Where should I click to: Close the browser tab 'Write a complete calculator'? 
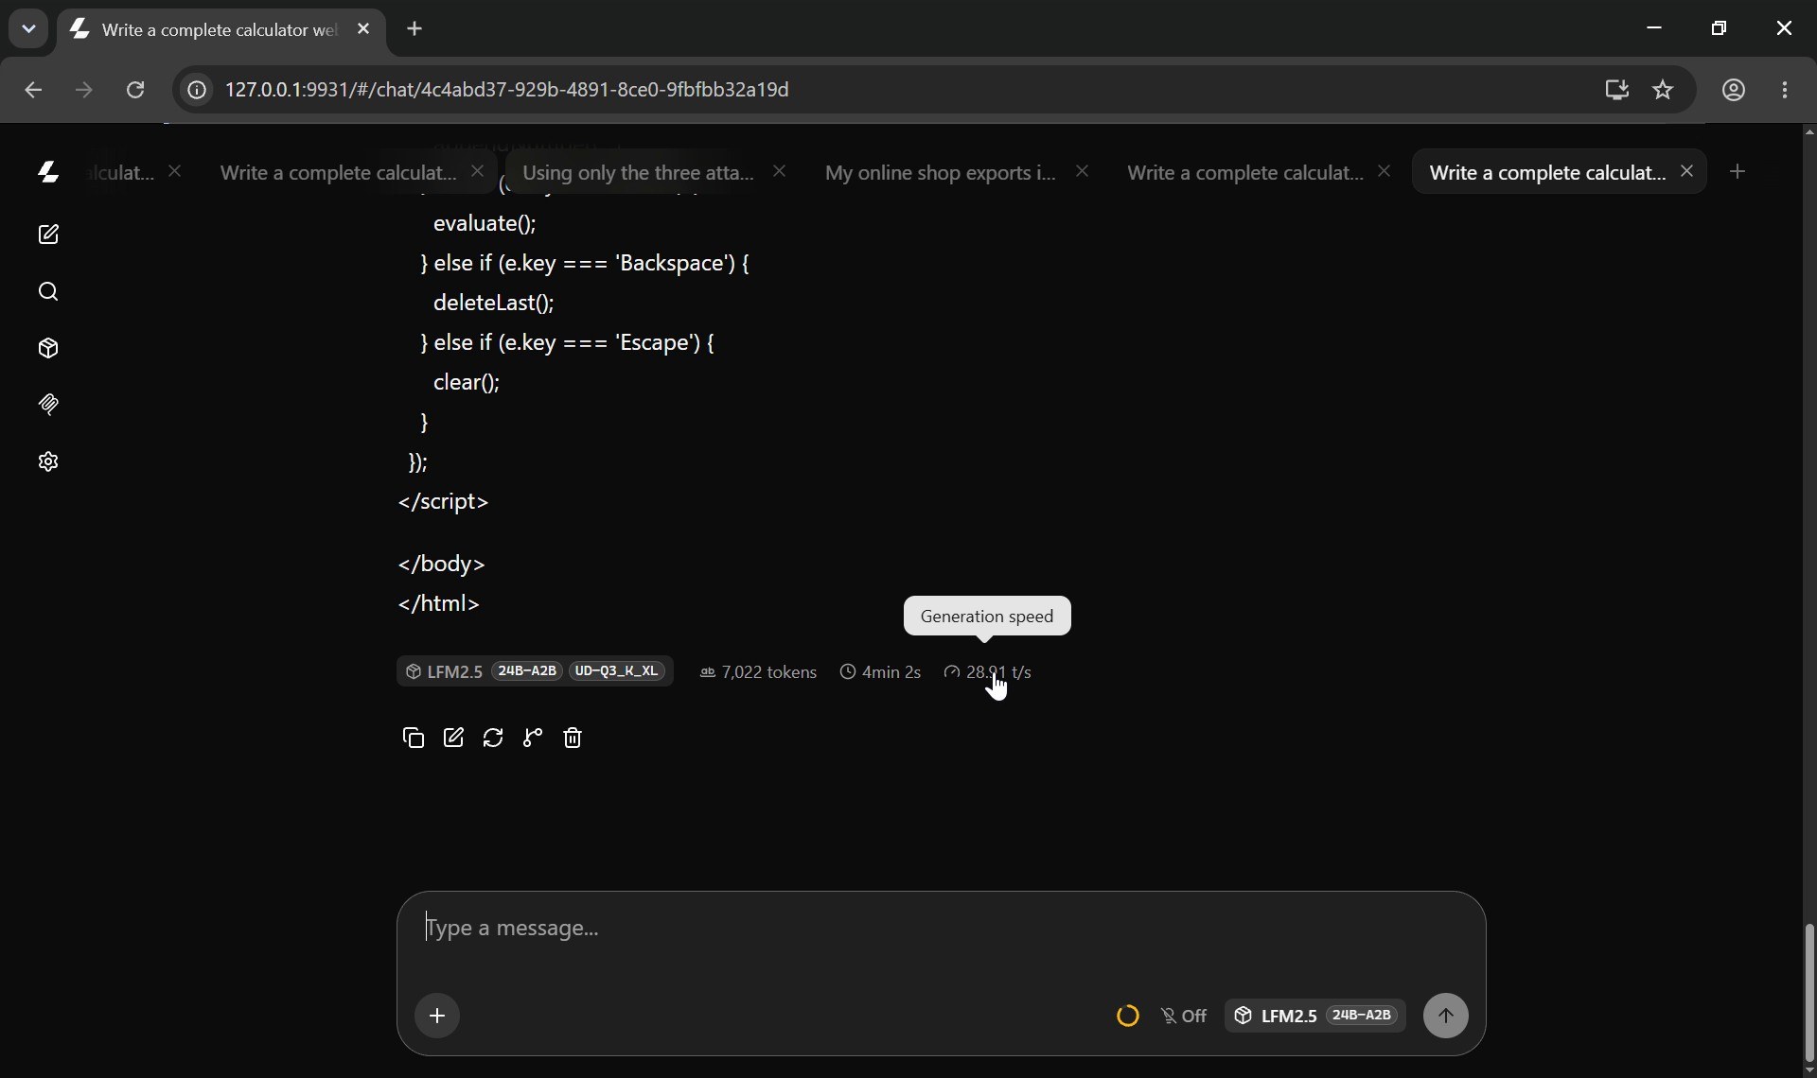tap(363, 29)
